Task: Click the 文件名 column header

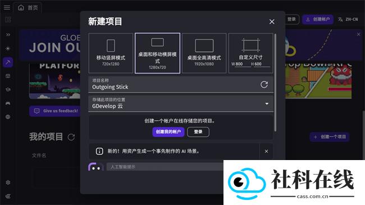Action: tap(39, 156)
